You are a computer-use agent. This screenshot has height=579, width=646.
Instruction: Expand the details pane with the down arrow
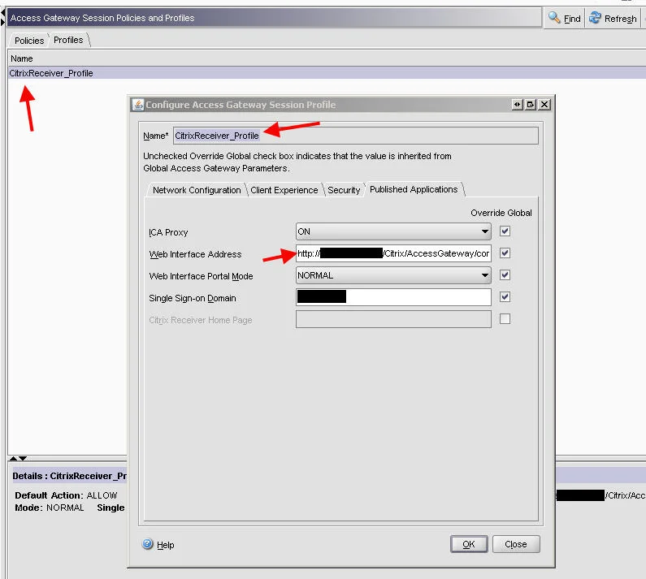click(x=23, y=458)
